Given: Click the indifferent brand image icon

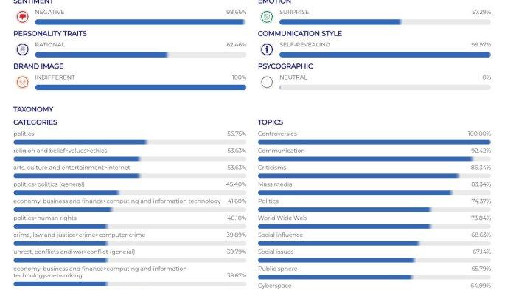Looking at the screenshot, I should pos(22,82).
